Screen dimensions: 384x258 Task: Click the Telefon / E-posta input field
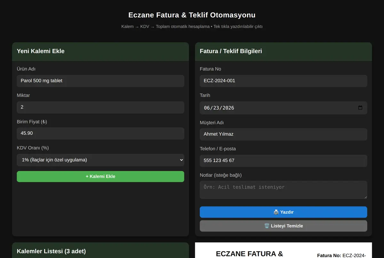point(283,160)
